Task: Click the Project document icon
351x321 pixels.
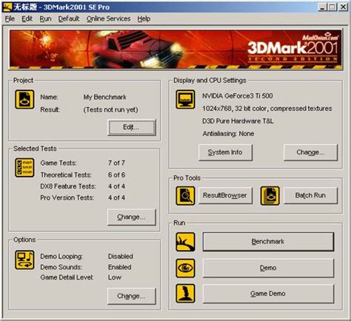Action: tap(24, 99)
